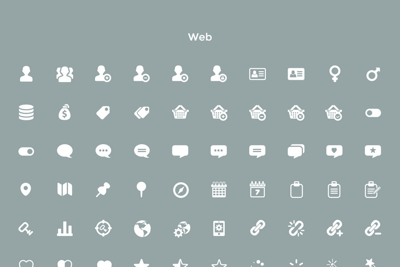
Task: Click the toggle switch icon in third row
Action: click(x=26, y=152)
